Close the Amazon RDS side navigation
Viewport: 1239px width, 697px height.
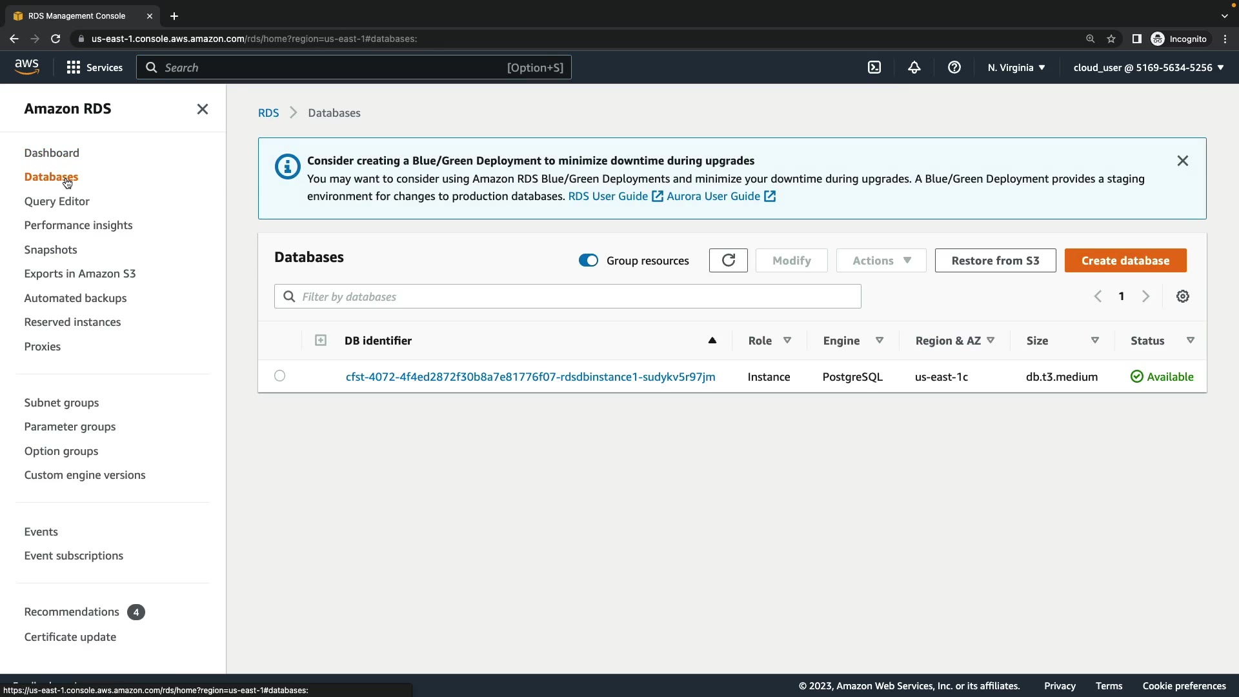tap(202, 109)
